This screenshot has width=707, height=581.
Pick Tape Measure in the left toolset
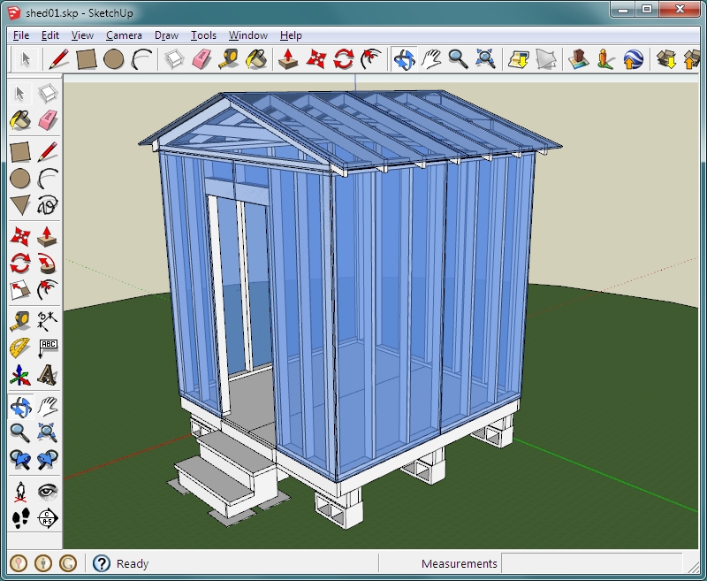[19, 321]
